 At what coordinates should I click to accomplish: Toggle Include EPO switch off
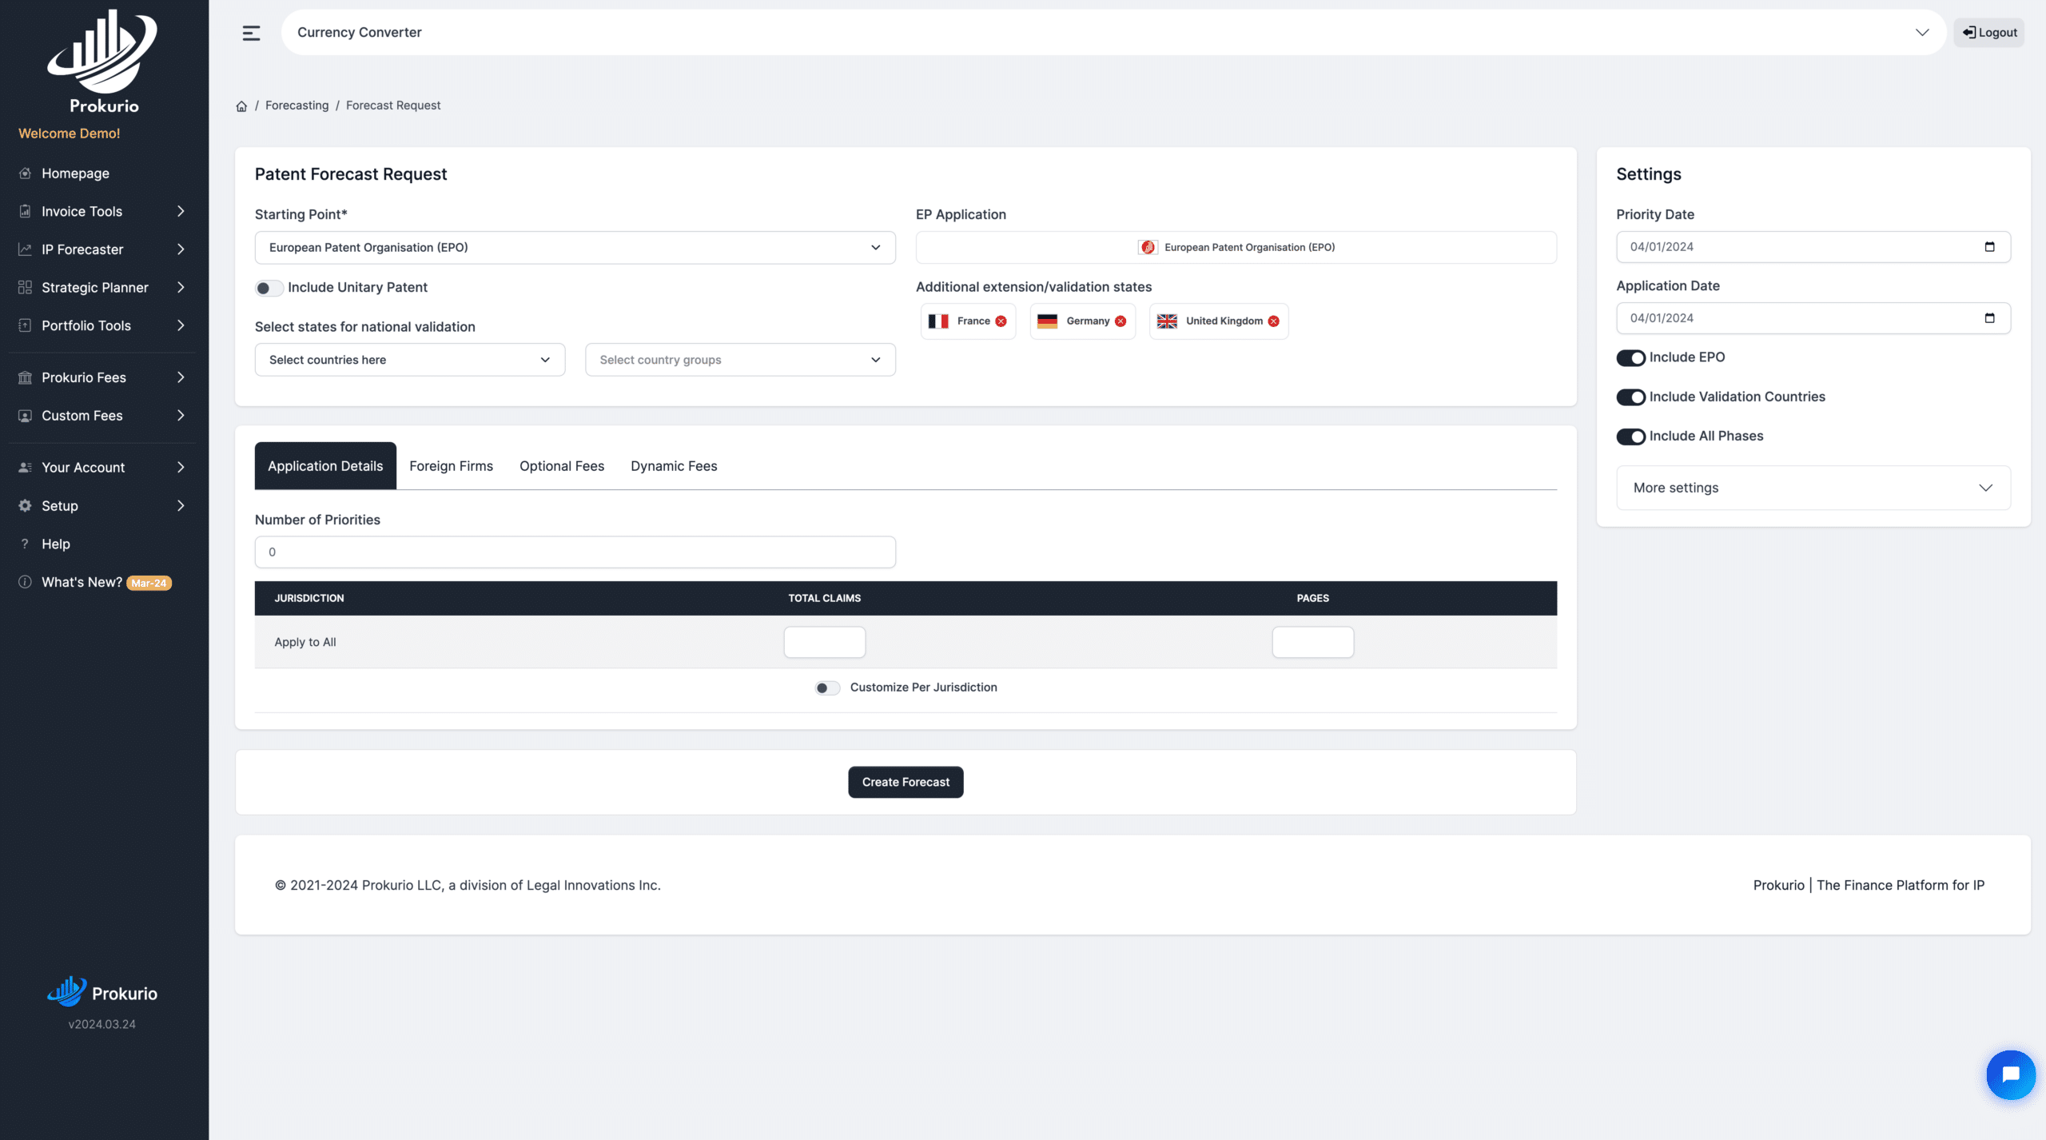coord(1630,357)
